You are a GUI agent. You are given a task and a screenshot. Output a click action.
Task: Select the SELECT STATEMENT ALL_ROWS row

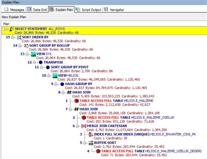point(104,31)
